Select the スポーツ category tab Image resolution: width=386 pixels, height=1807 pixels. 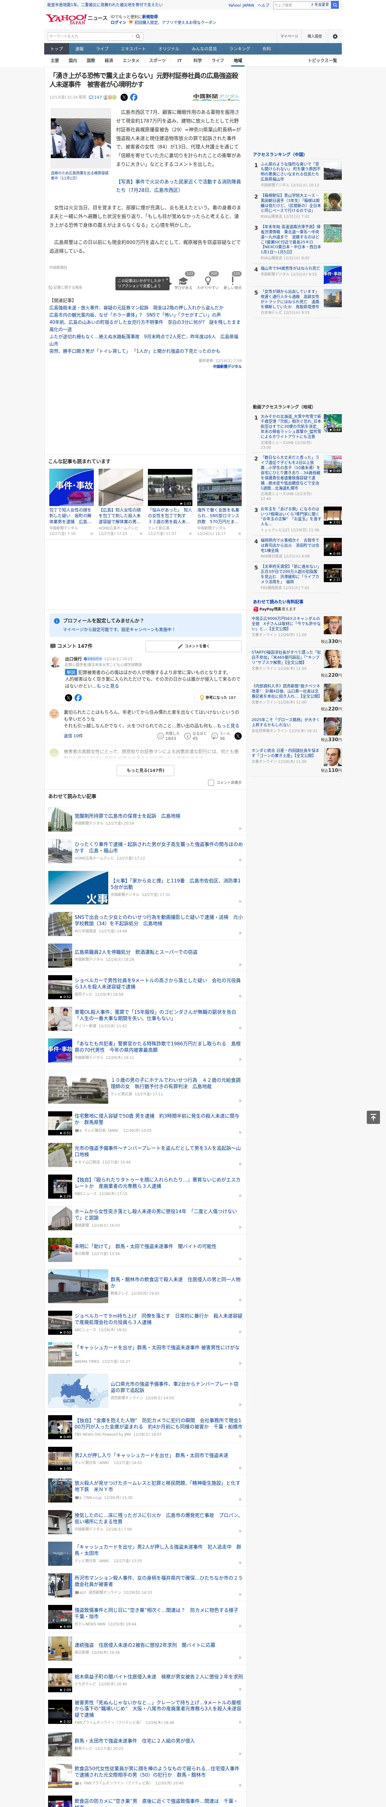pyautogui.click(x=157, y=60)
